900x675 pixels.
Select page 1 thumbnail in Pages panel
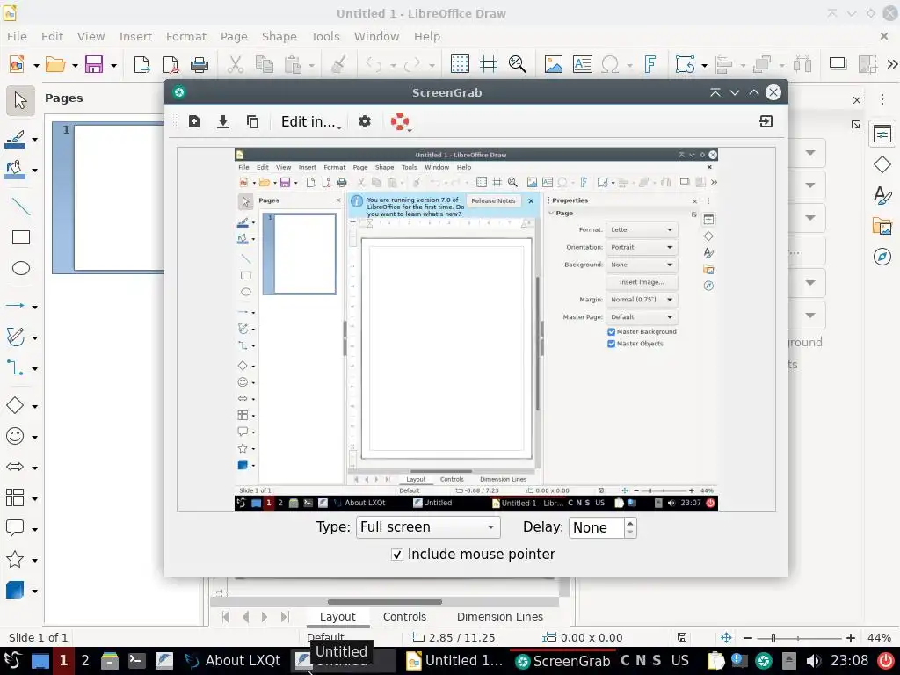click(x=109, y=198)
